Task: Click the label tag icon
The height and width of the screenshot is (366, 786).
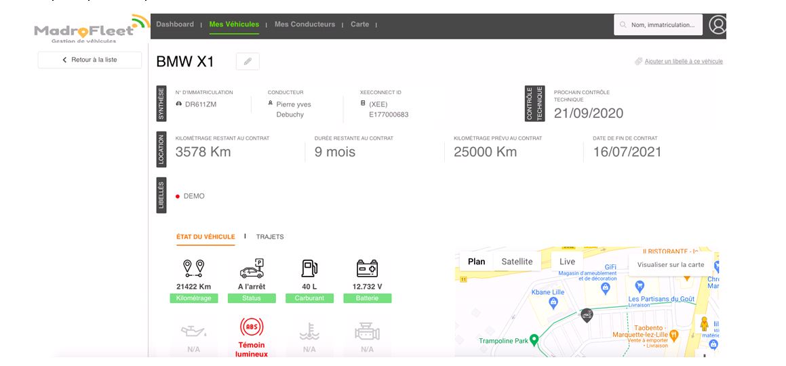Action: click(639, 61)
